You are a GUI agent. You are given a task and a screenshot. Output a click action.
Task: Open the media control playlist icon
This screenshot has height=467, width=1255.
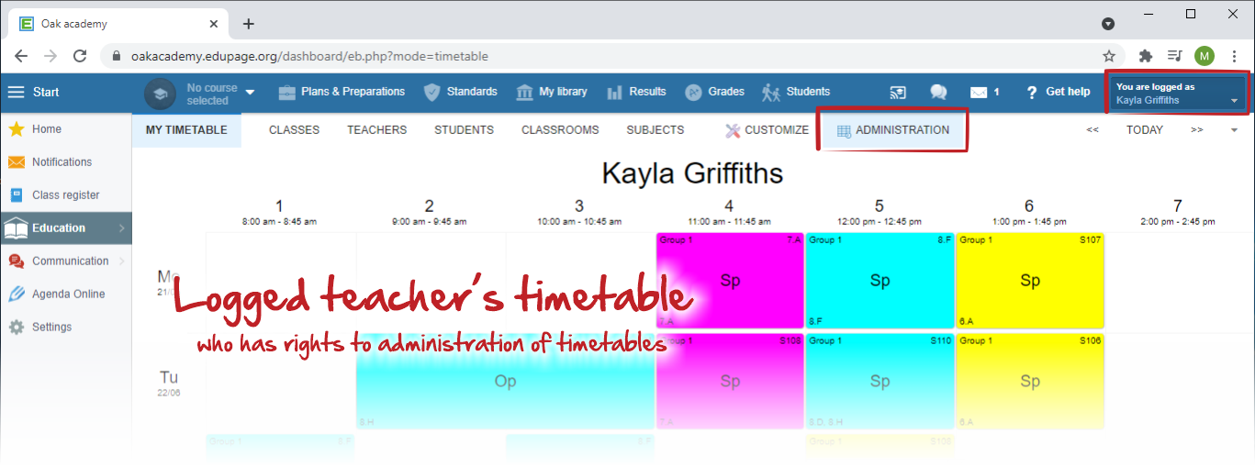point(1174,56)
